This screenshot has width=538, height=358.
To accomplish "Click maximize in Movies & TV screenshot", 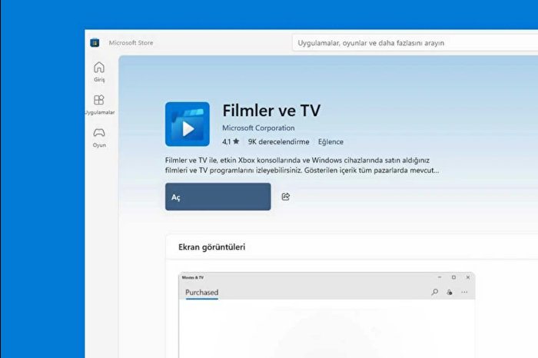I will 453,277.
